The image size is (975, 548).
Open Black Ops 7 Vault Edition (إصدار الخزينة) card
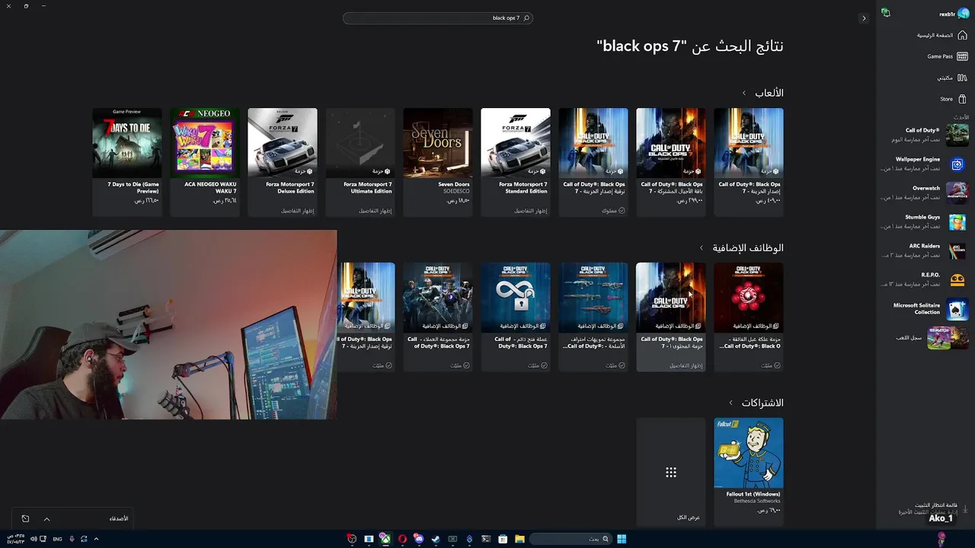click(749, 162)
